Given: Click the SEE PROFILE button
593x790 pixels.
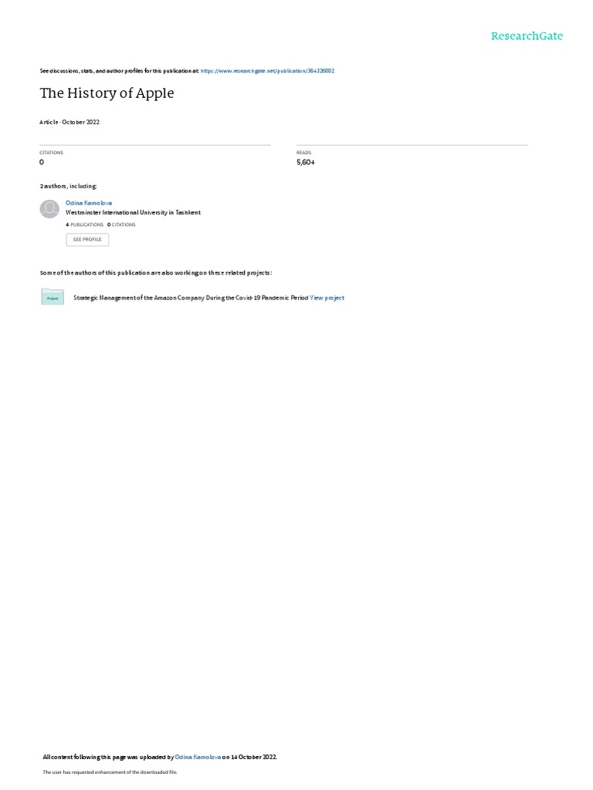Looking at the screenshot, I should [87, 239].
